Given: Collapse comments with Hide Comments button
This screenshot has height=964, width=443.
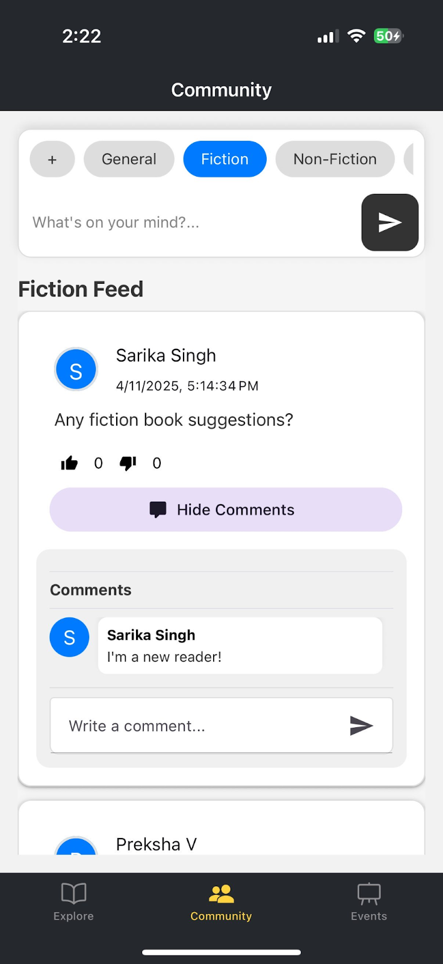Looking at the screenshot, I should 226,510.
